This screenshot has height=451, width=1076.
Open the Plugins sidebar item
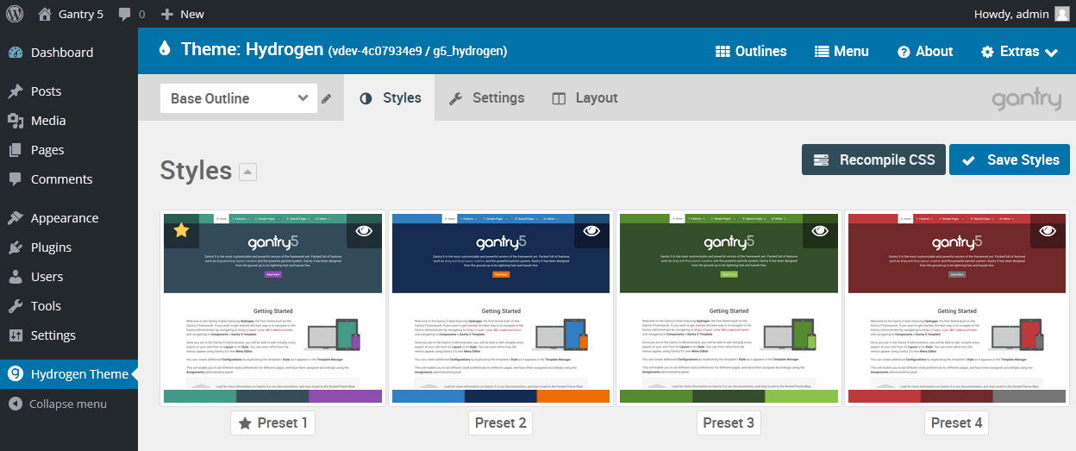tap(51, 247)
